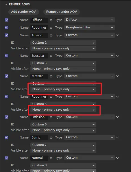Collapse the Normal AOV chevron

point(117,158)
